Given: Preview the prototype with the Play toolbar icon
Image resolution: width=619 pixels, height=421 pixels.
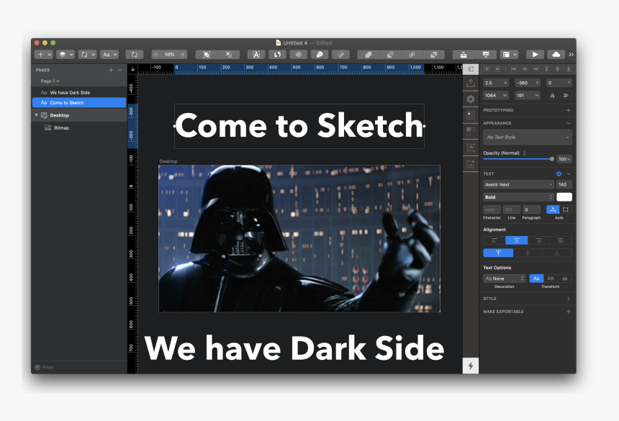Looking at the screenshot, I should pyautogui.click(x=534, y=54).
